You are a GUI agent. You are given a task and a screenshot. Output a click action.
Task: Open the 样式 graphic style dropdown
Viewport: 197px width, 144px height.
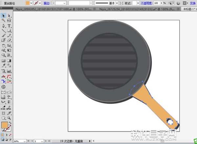[138, 3]
